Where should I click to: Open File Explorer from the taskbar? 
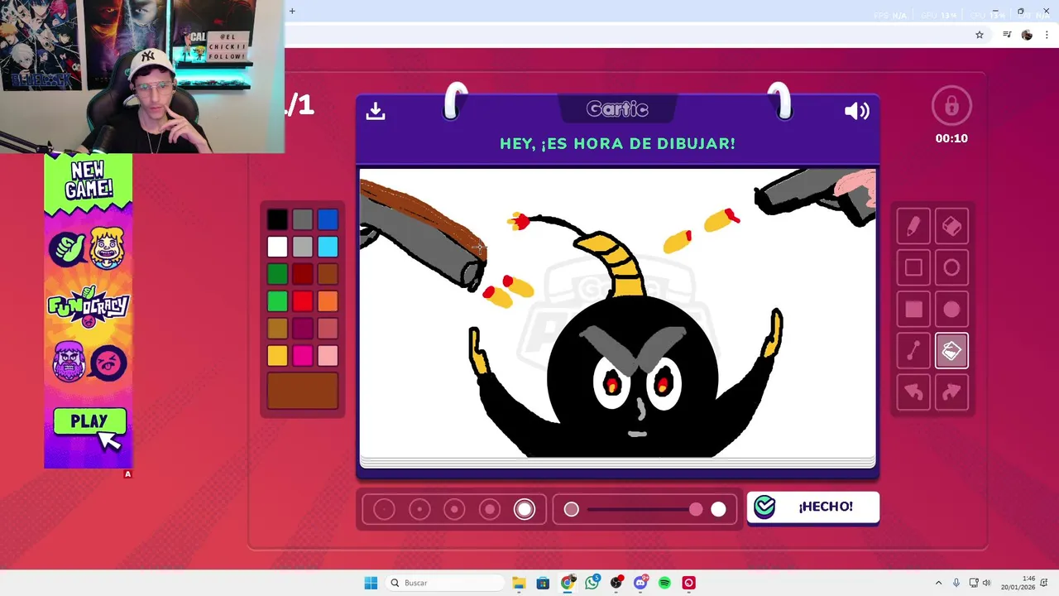pos(519,583)
